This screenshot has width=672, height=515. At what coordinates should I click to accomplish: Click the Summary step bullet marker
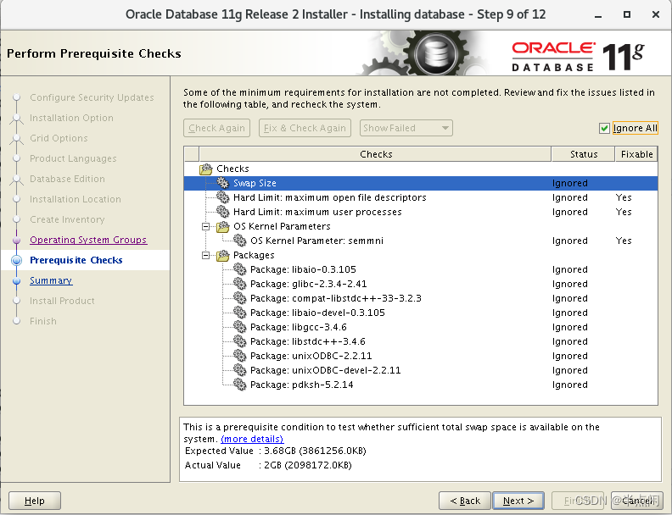(x=17, y=281)
